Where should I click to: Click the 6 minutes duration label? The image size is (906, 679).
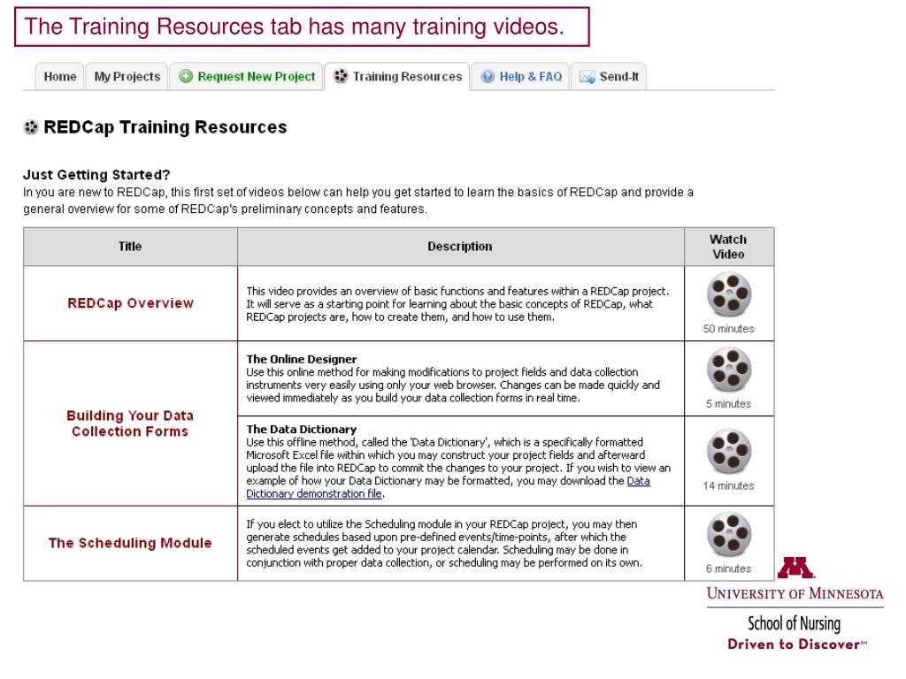coord(729,568)
